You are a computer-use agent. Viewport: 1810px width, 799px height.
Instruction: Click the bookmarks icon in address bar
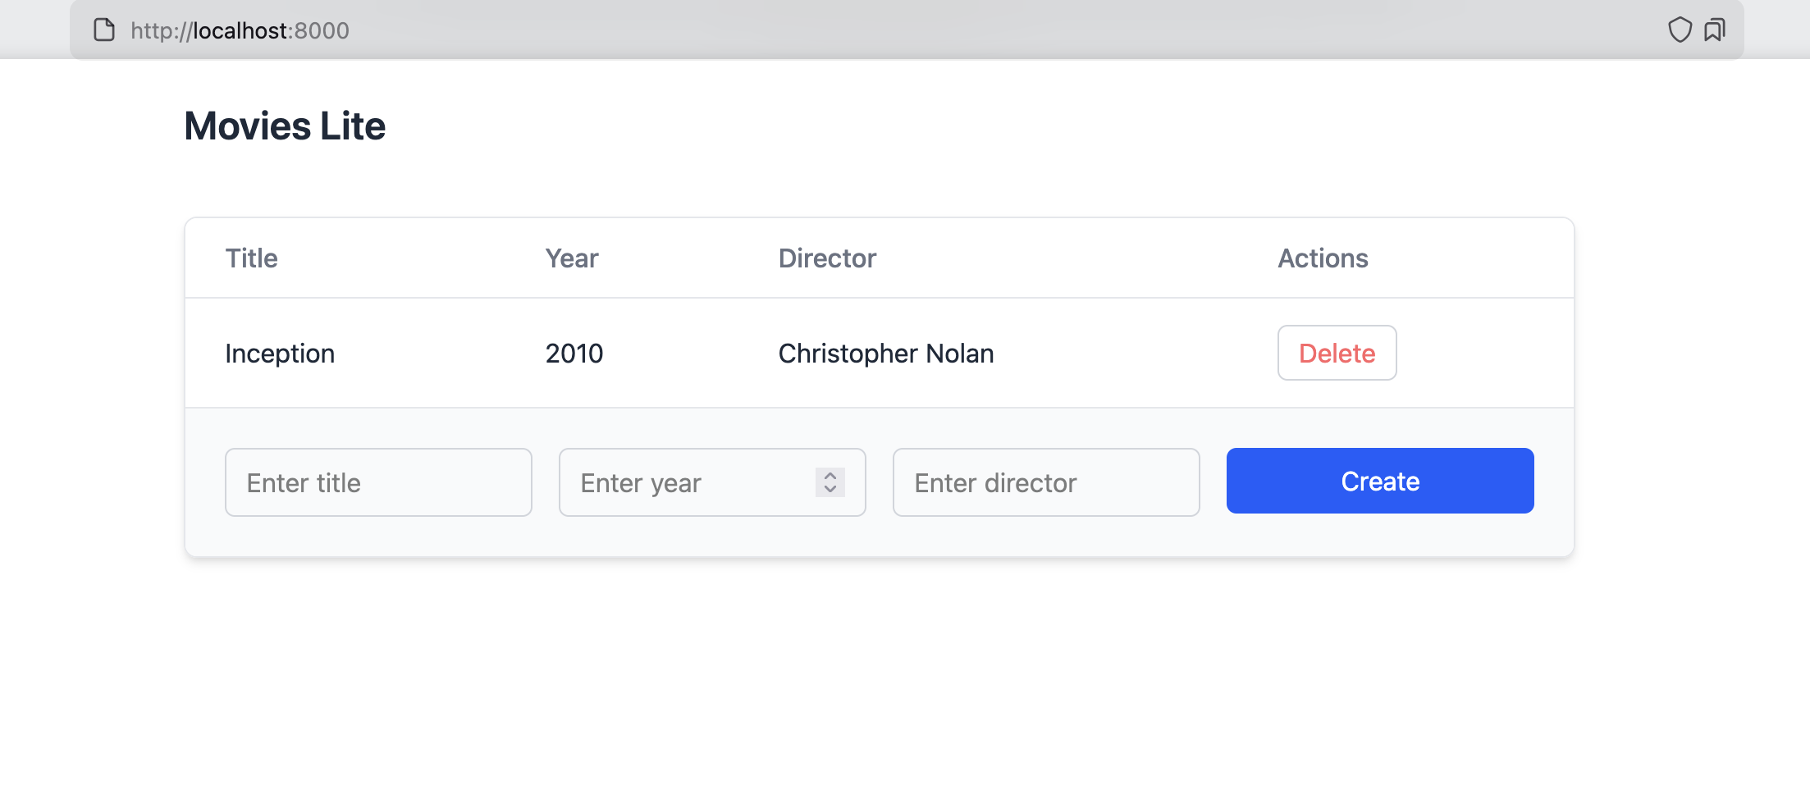point(1714,30)
